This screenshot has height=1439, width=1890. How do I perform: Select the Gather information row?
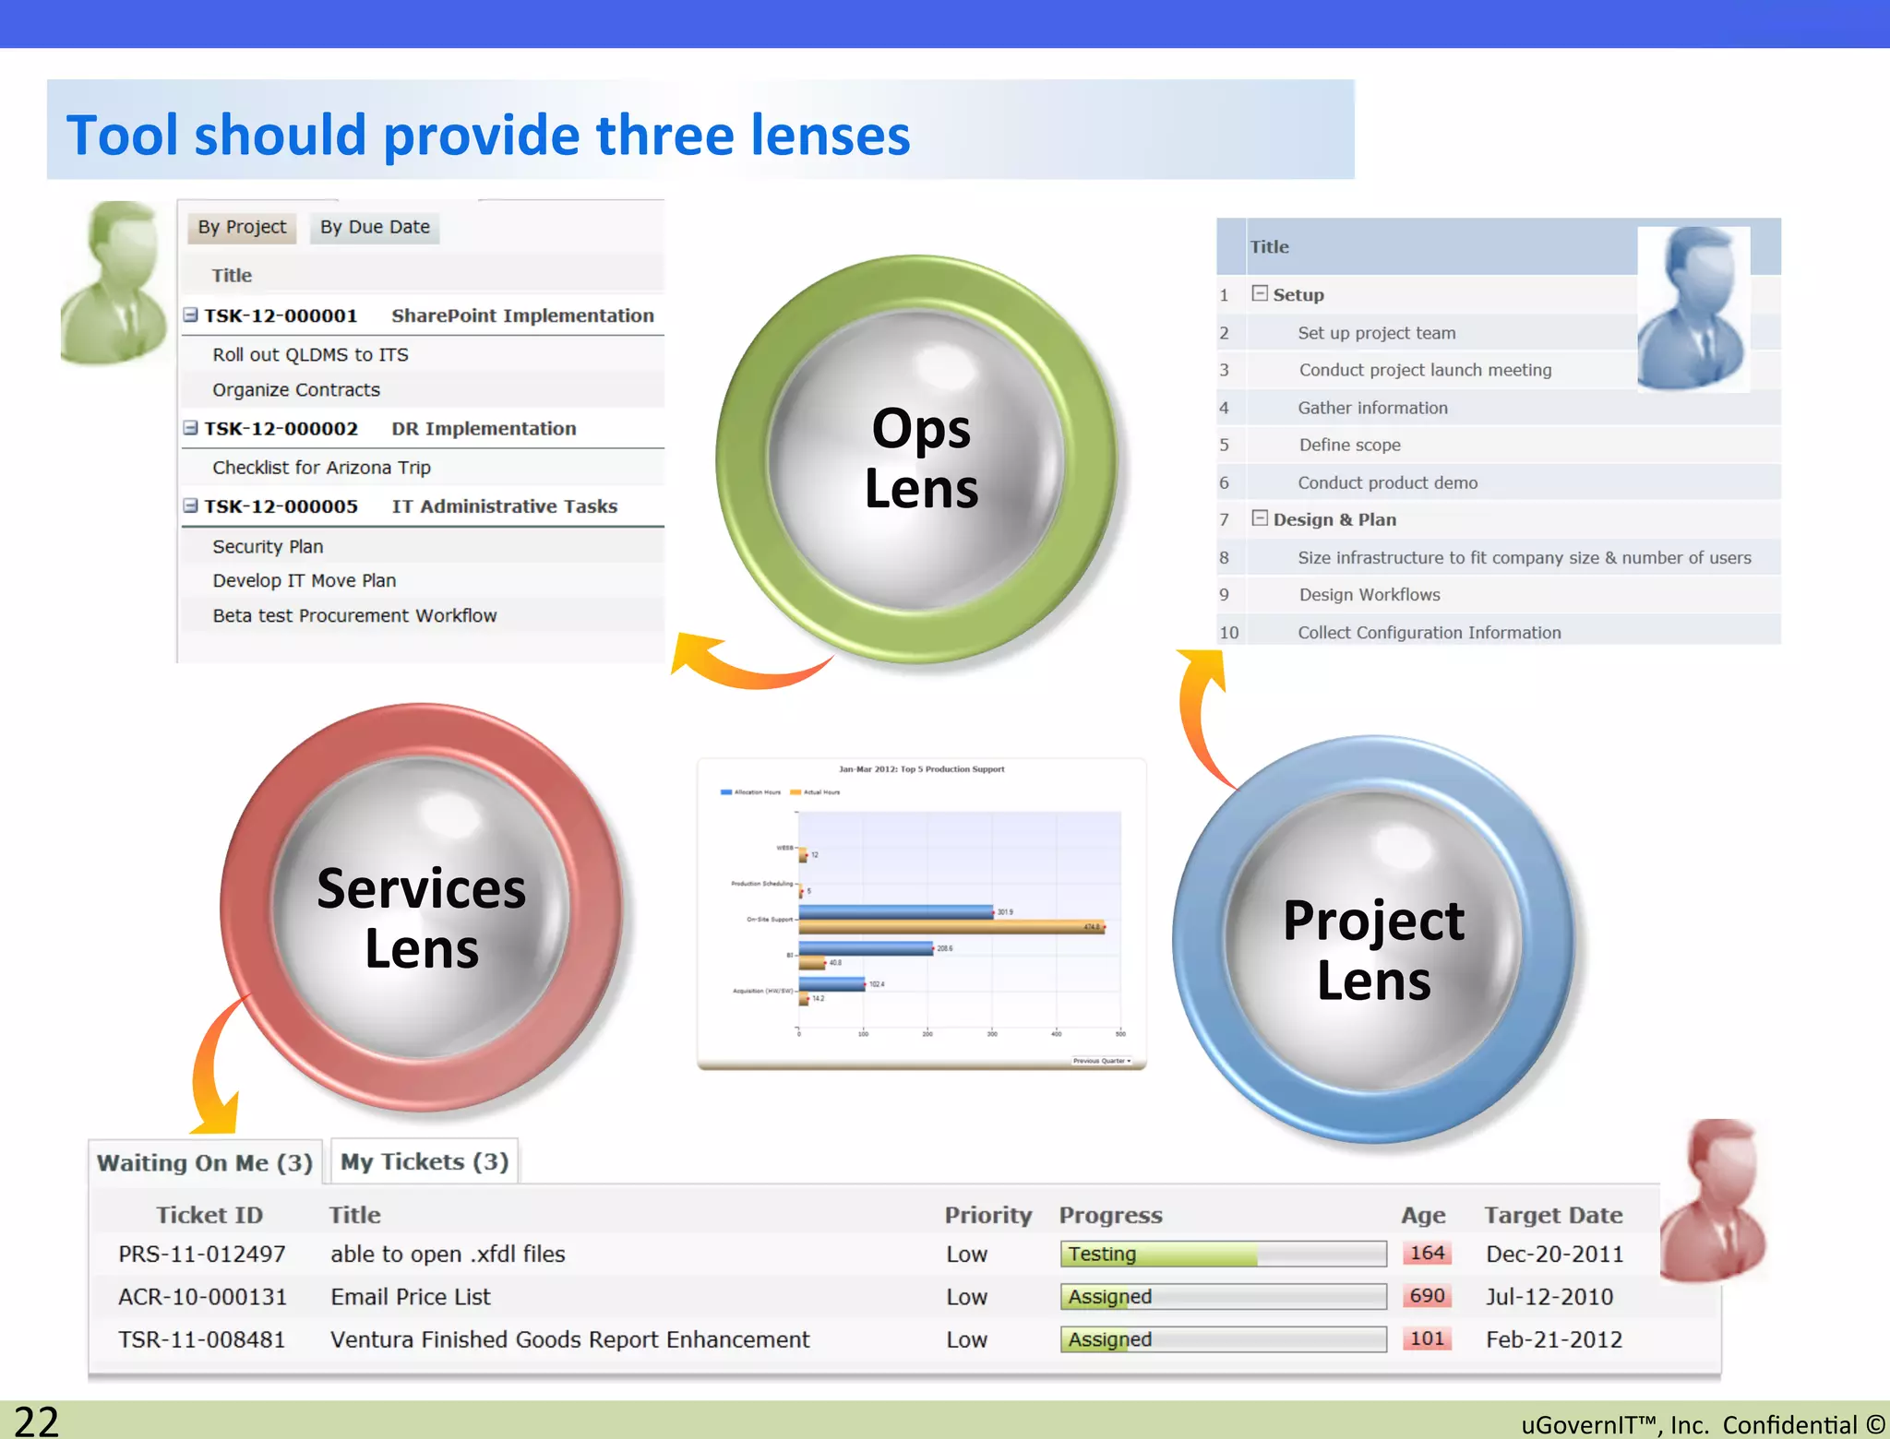click(1499, 407)
